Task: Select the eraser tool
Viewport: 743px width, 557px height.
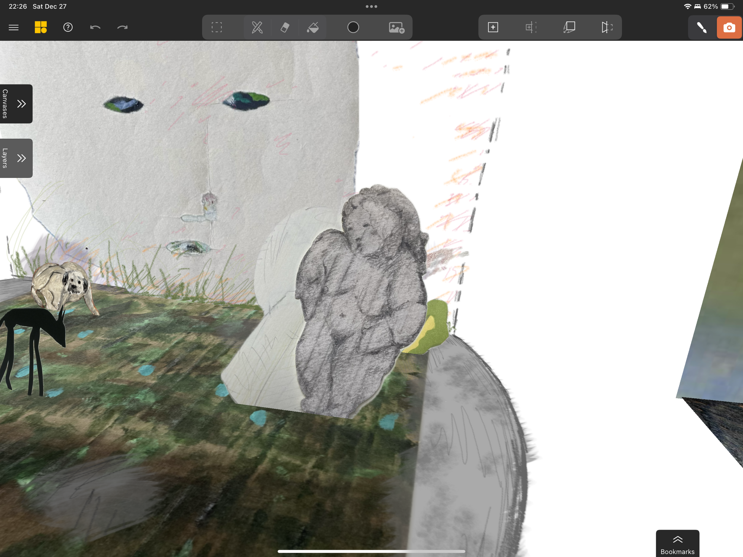Action: pos(285,27)
